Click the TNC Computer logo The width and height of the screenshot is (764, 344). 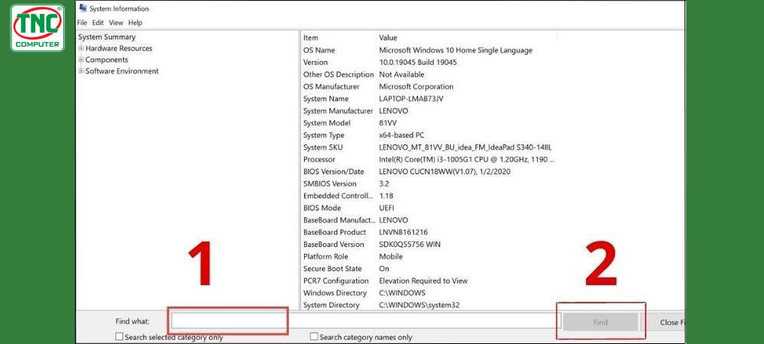(37, 28)
